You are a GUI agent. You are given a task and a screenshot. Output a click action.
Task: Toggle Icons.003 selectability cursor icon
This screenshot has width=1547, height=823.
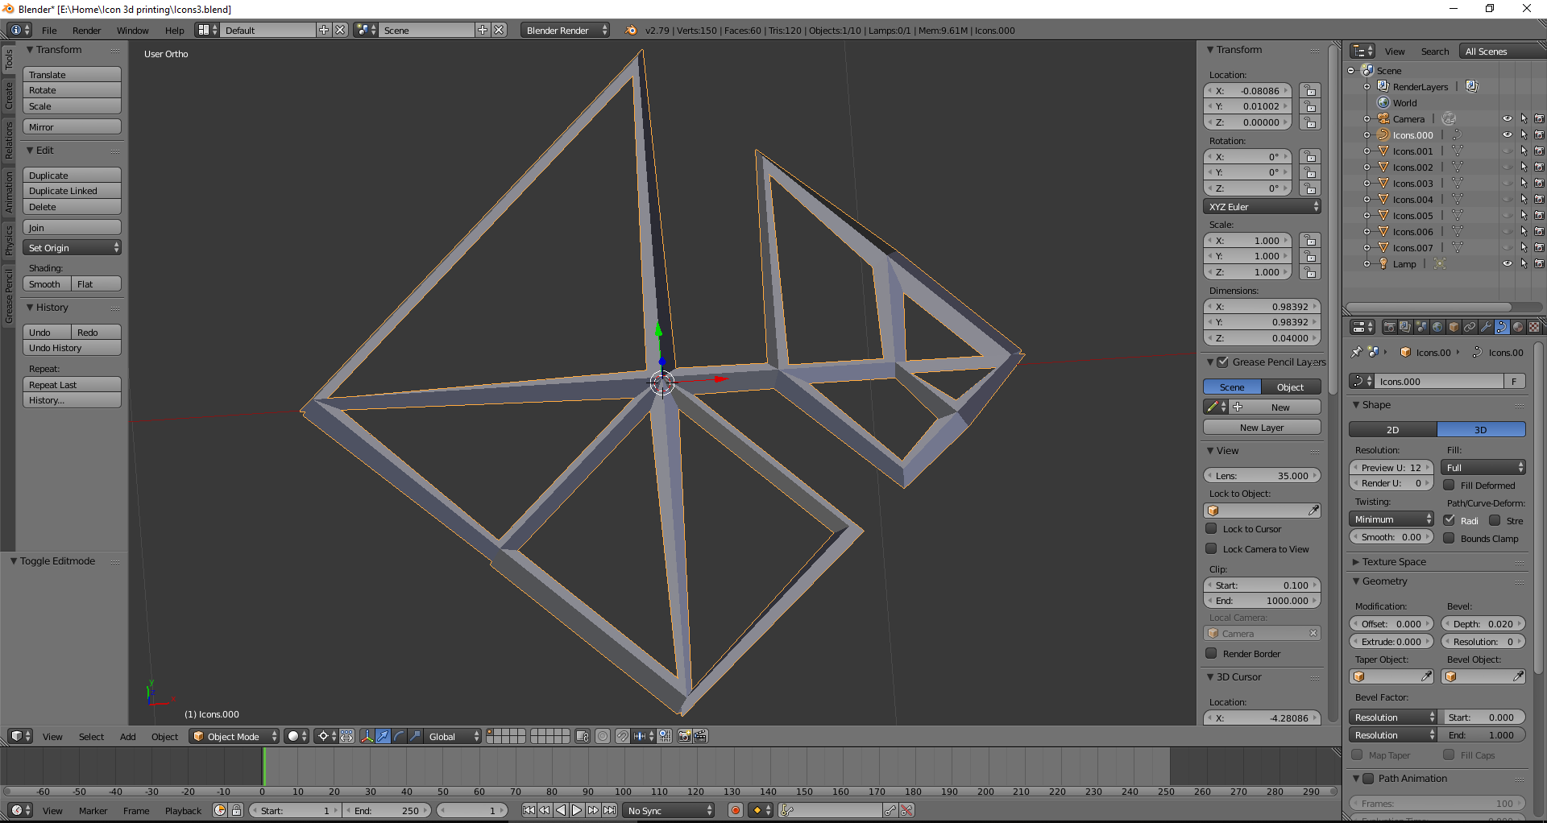point(1524,183)
